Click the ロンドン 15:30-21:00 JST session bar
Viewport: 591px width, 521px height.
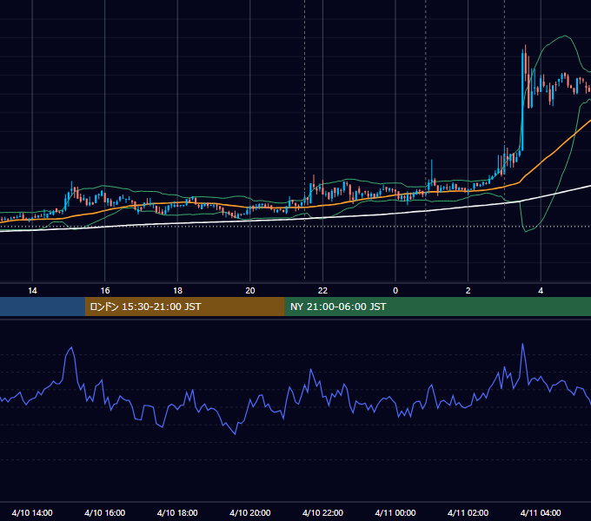(184, 307)
